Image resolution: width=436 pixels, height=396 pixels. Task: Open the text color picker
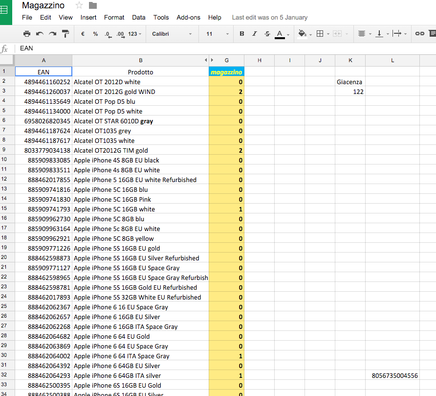[280, 34]
